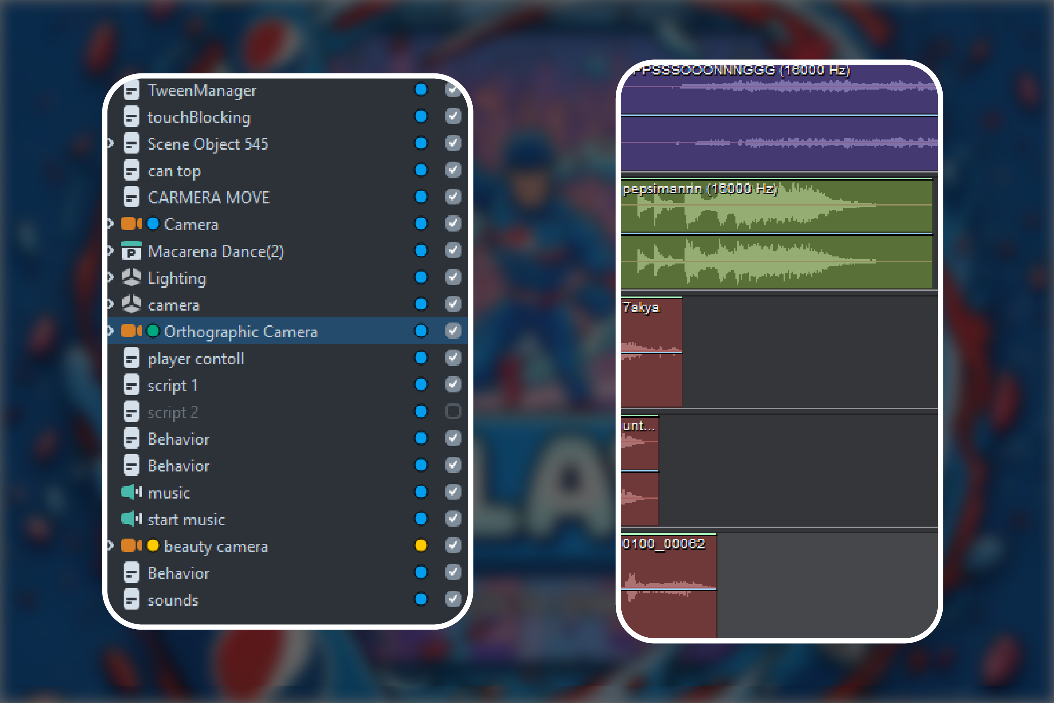Uncheck the checkbox for player contoll
Viewport: 1054px width, 703px height.
pyautogui.click(x=453, y=358)
